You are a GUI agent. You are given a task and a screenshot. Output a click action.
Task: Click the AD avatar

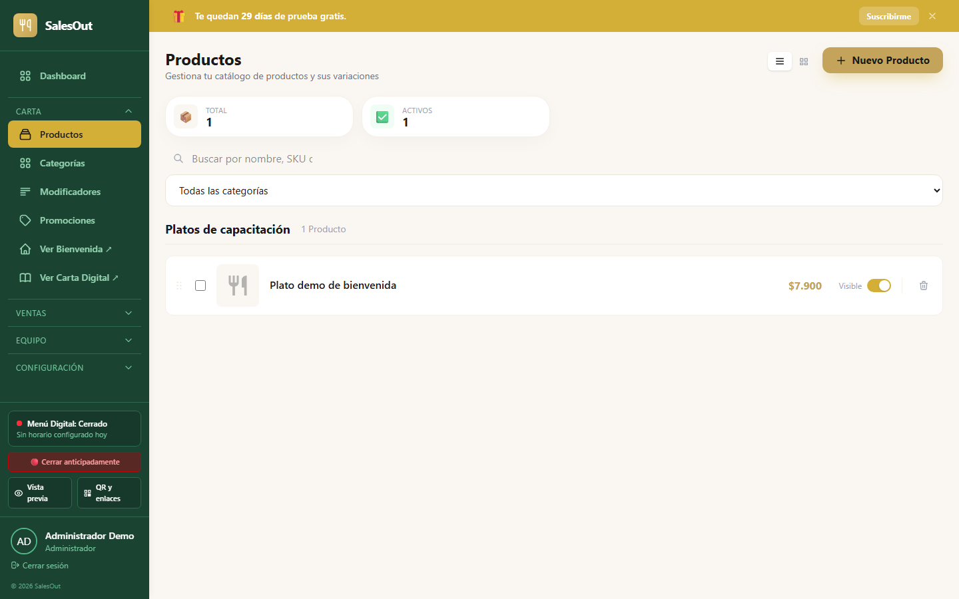[24, 541]
